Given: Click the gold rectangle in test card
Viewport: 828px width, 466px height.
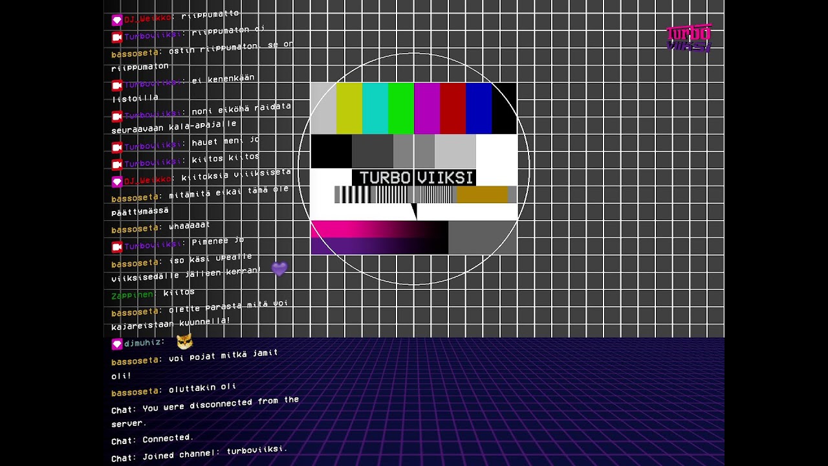Looking at the screenshot, I should [482, 194].
